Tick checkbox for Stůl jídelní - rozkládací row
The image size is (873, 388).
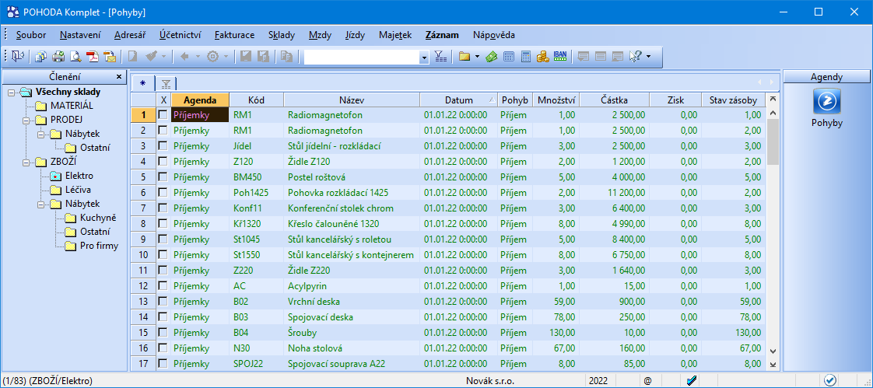coord(163,146)
